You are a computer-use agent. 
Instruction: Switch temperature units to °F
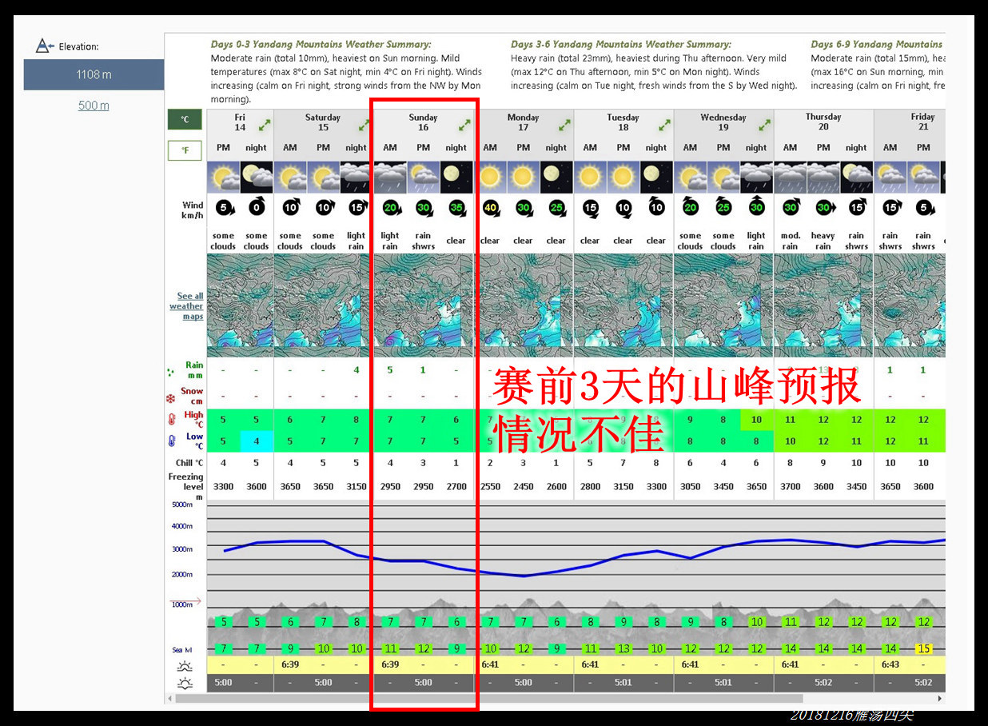185,150
